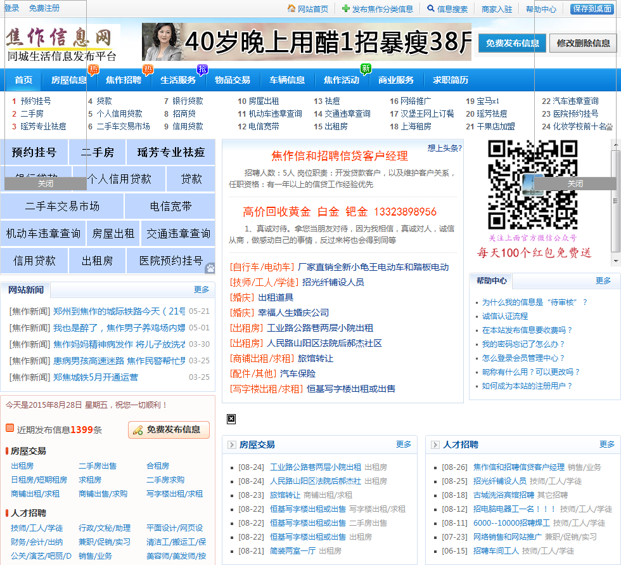This screenshot has height=565, width=621.
Task: Open the 40岁晚上用醋 banner advertisement
Action: 307,42
